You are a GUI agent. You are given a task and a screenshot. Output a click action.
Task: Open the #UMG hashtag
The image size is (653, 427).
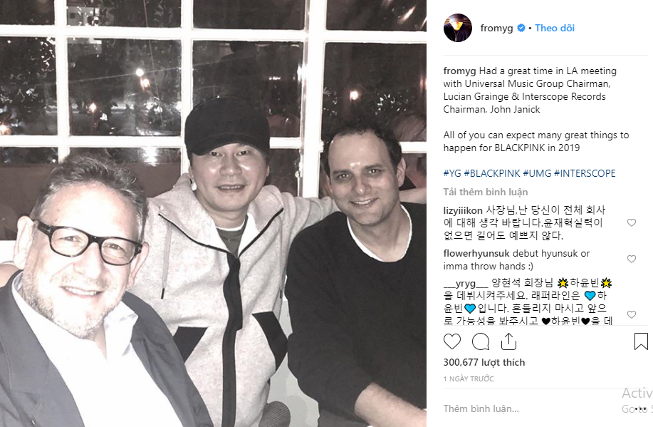(537, 173)
